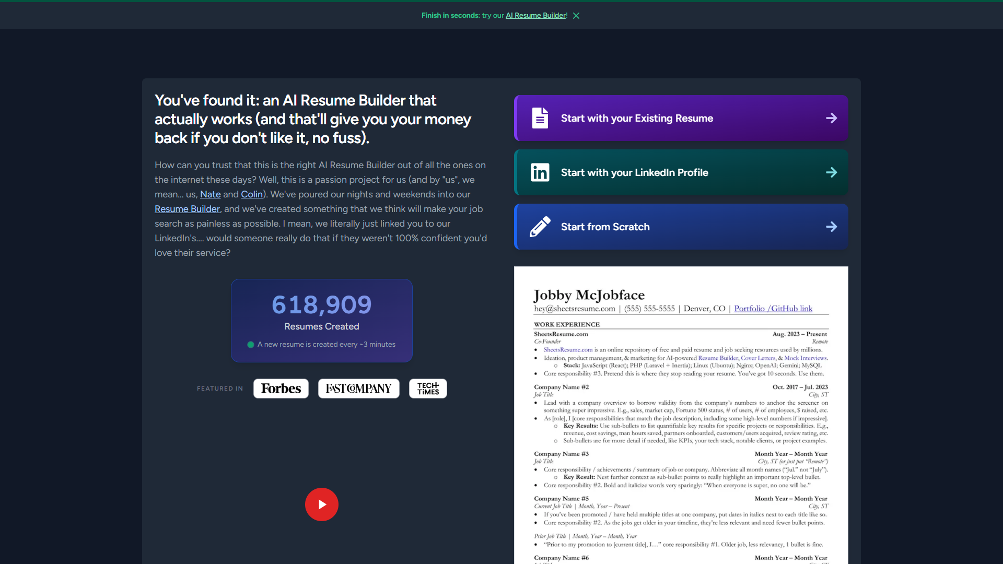Choose Start from Scratch option
The height and width of the screenshot is (564, 1003).
pos(681,227)
